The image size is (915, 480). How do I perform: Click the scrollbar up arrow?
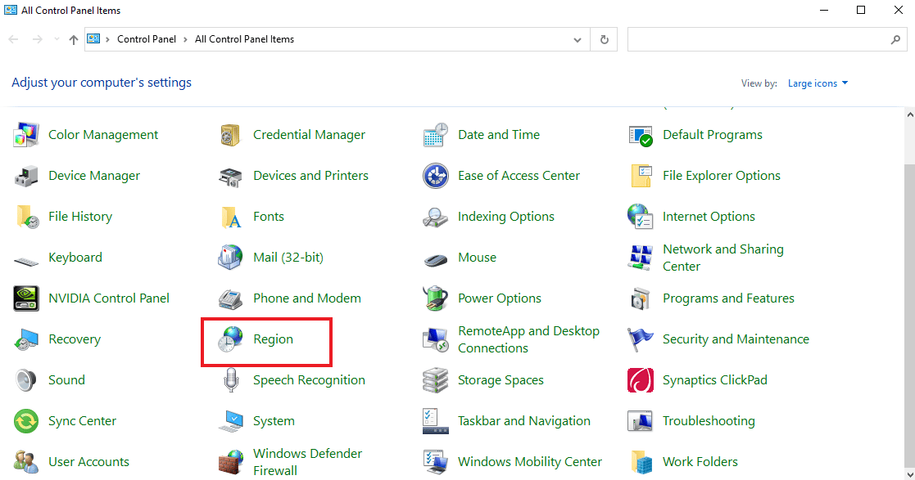point(910,114)
